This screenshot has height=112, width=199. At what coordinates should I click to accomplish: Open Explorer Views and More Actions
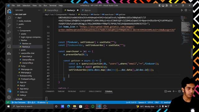pos(39,10)
